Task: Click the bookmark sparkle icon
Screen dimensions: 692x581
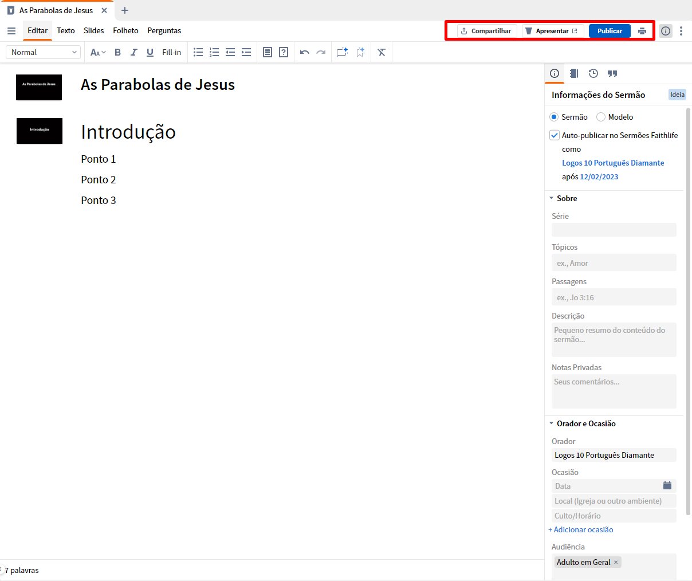Action: (x=360, y=52)
